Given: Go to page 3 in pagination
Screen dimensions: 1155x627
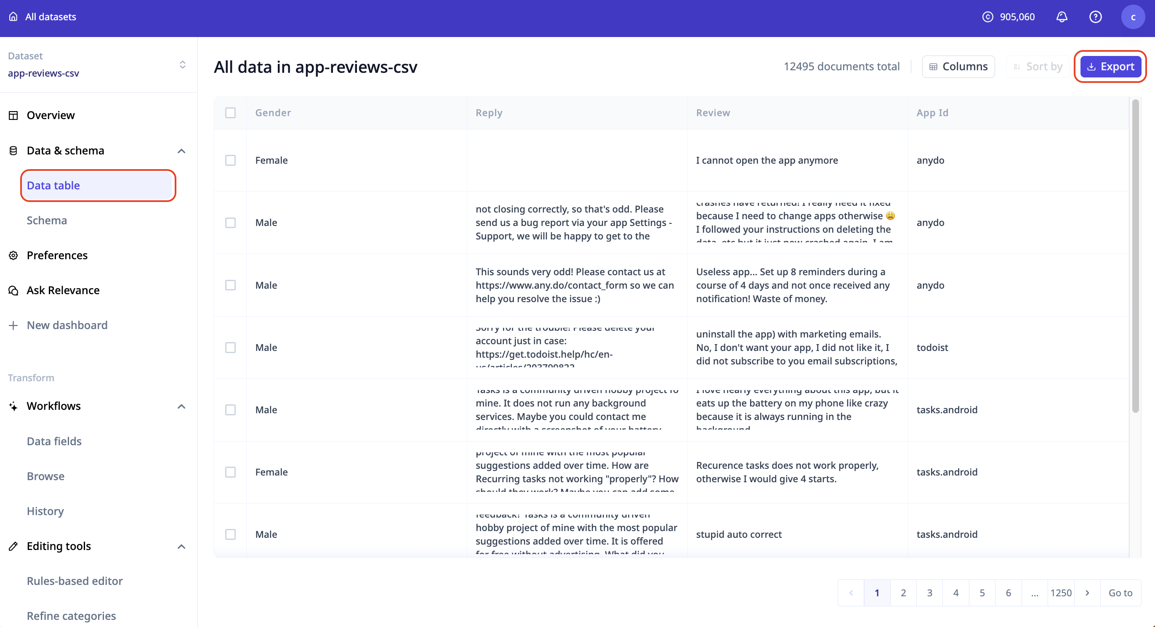Looking at the screenshot, I should click(929, 593).
